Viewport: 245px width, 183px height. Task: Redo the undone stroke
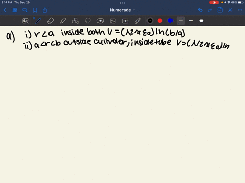click(210, 10)
